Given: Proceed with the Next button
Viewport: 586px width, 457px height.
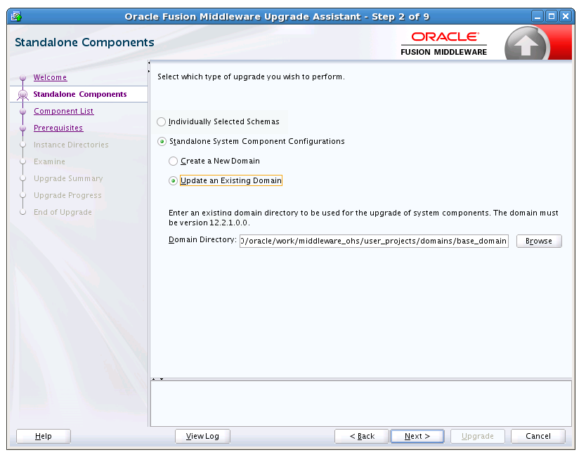Looking at the screenshot, I should (x=417, y=436).
